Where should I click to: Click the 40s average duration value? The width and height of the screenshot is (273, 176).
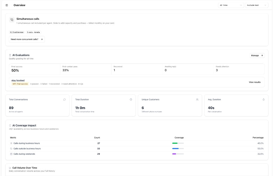[x=211, y=108]
